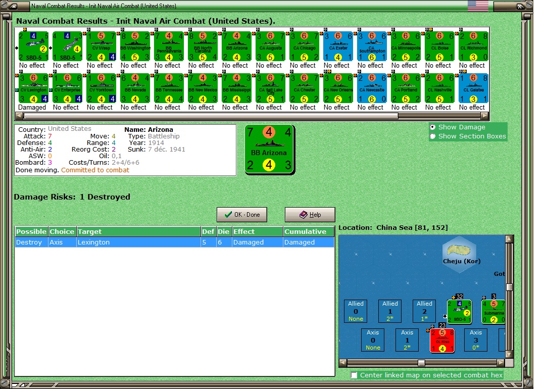Click the BB New Mexico counter
The height and width of the screenshot is (389, 546).
point(203,88)
